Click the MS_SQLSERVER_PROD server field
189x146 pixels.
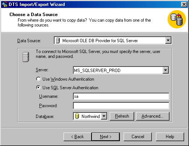[x=121, y=70]
